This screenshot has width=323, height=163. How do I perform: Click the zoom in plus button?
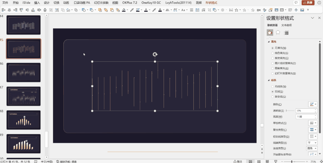click(x=307, y=161)
